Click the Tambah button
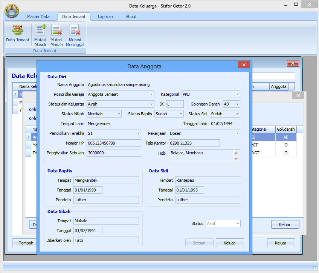319x273 pixels. click(26, 243)
